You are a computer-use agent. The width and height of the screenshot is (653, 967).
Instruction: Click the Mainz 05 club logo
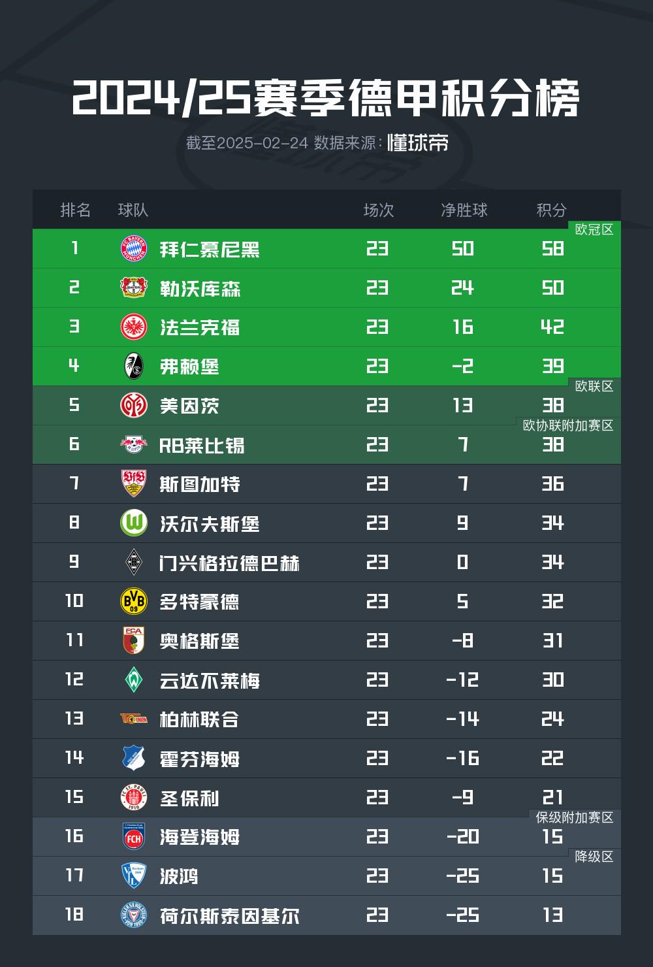134,406
